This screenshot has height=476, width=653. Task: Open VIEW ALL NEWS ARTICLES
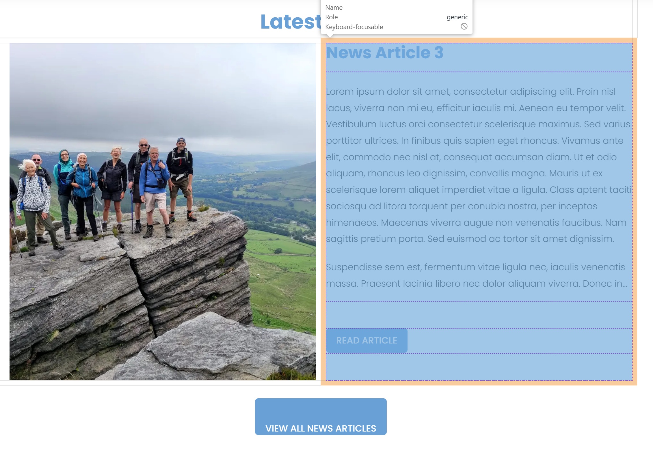coord(321,417)
